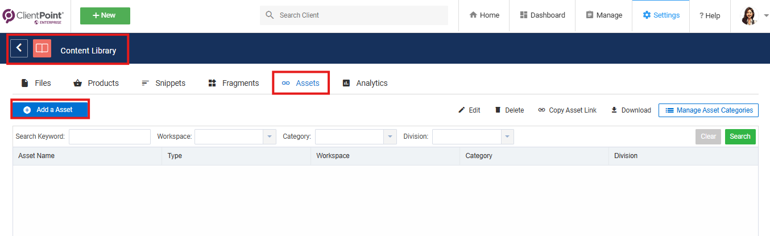The height and width of the screenshot is (236, 770).
Task: Click the red Content Library book icon
Action: click(x=42, y=48)
